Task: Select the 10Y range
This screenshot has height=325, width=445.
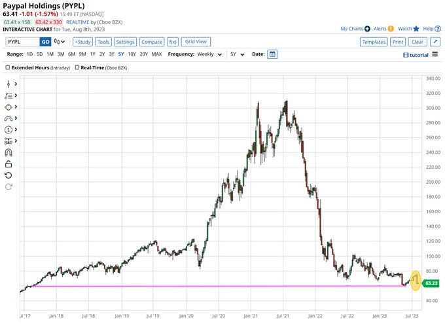Action: pos(132,54)
